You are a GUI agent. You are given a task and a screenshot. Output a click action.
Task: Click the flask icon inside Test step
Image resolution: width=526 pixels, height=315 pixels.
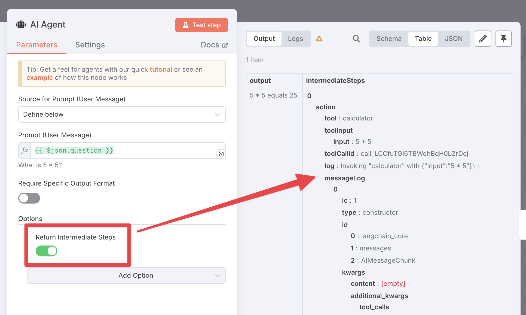click(186, 25)
